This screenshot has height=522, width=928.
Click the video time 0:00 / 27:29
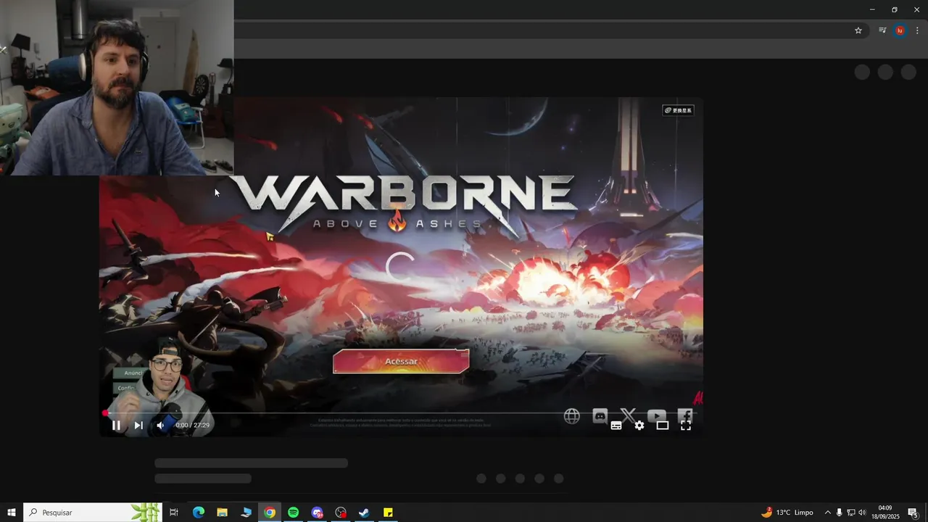(x=192, y=426)
